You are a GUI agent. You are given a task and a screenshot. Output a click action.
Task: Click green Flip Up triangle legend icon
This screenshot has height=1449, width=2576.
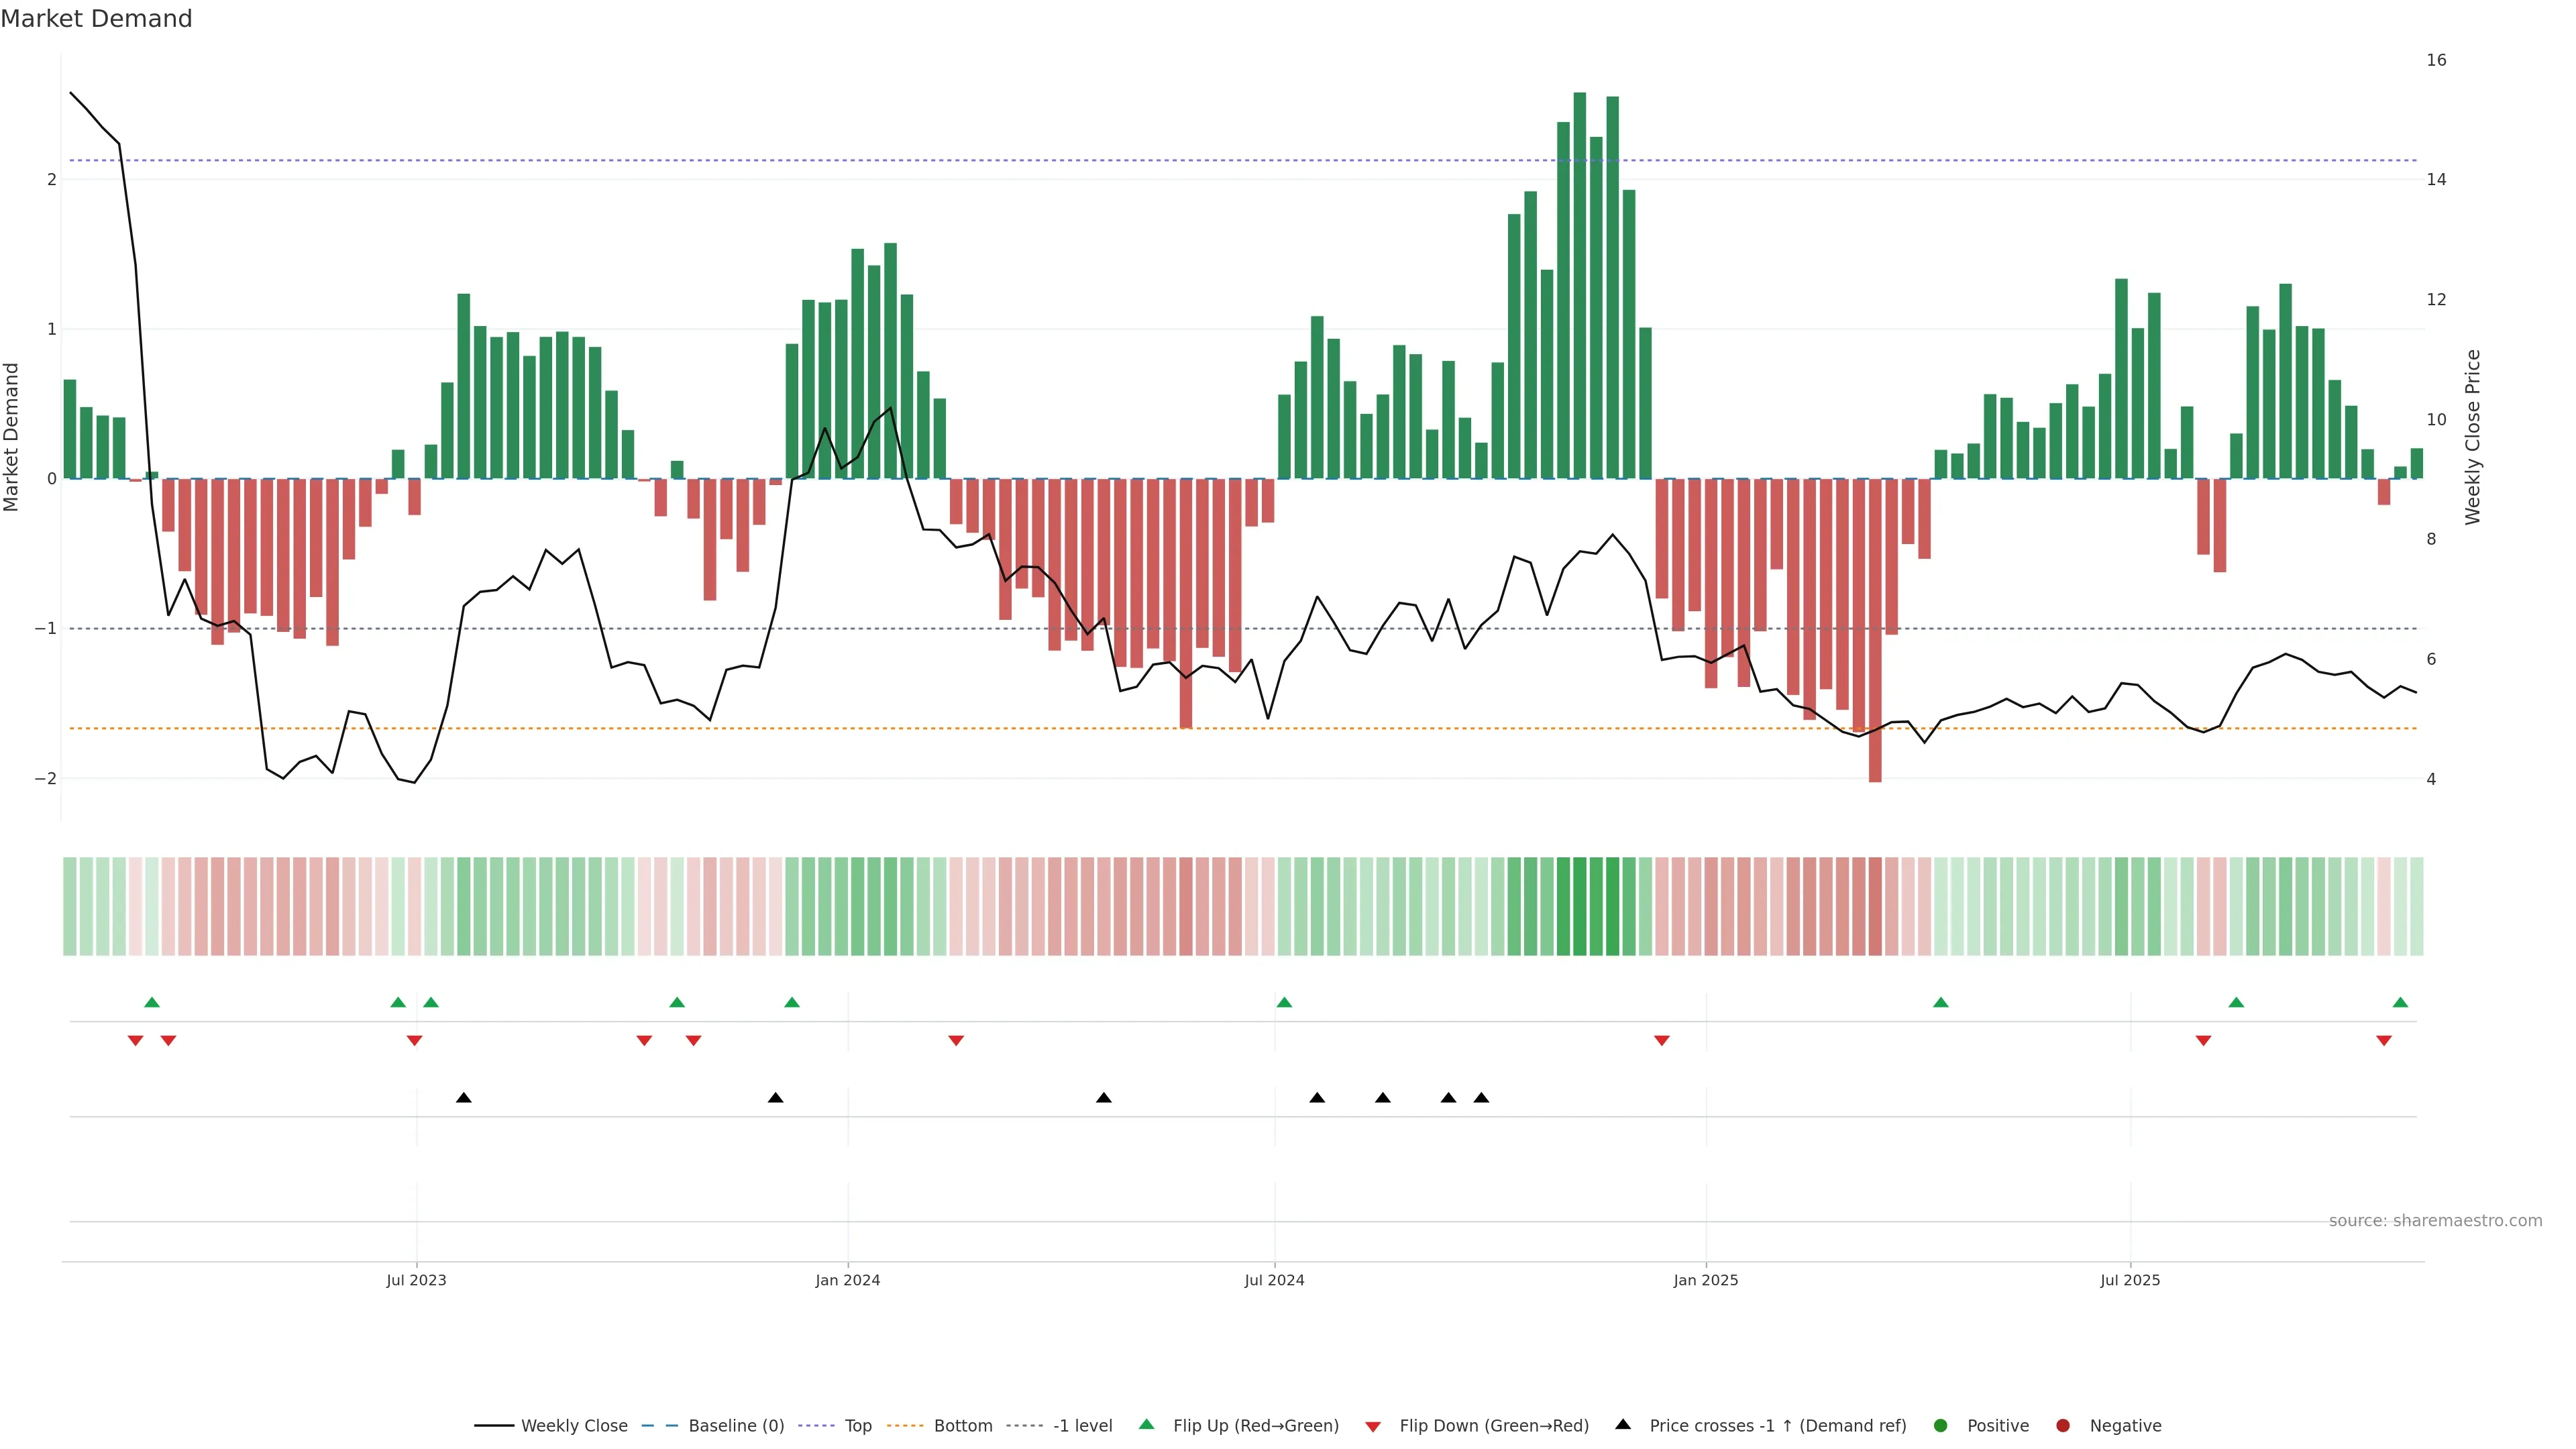pyautogui.click(x=1147, y=1424)
